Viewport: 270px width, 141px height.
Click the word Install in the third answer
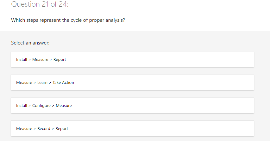pos(22,106)
